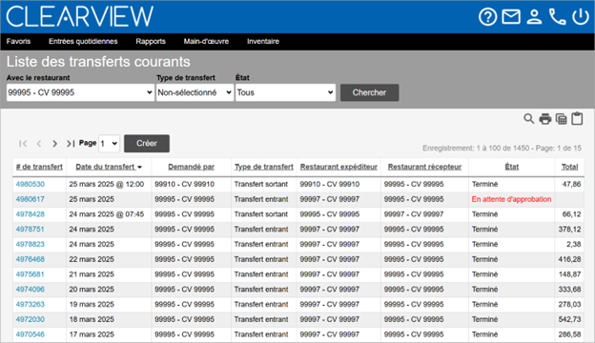Click the magnifier search icon above table
Viewport: 595px width, 343px height.
pyautogui.click(x=528, y=119)
